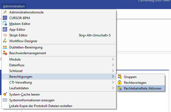Image resolution: width=171 pixels, height=112 pixels.
Task: Click the CURSOR-BPM compass icon
Action: [x=5, y=18]
